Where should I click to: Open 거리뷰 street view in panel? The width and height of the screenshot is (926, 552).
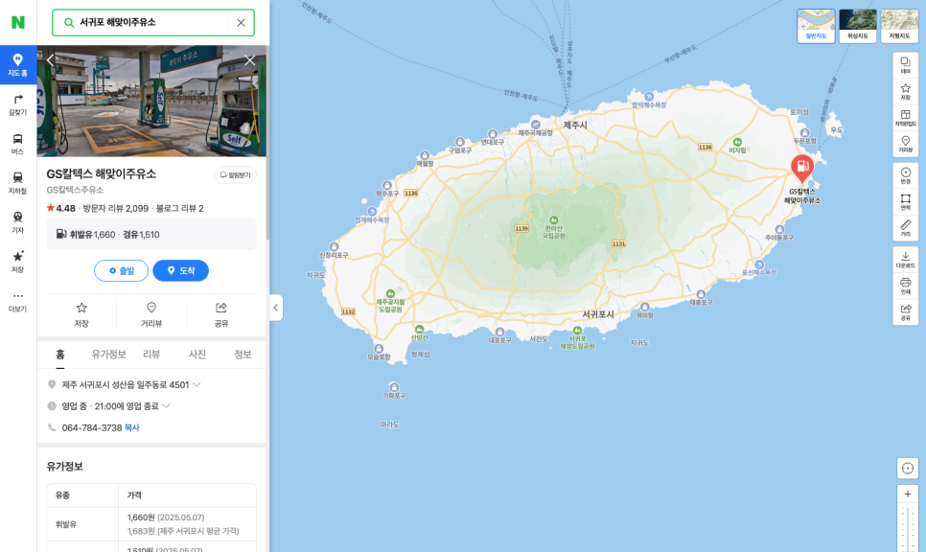151,314
